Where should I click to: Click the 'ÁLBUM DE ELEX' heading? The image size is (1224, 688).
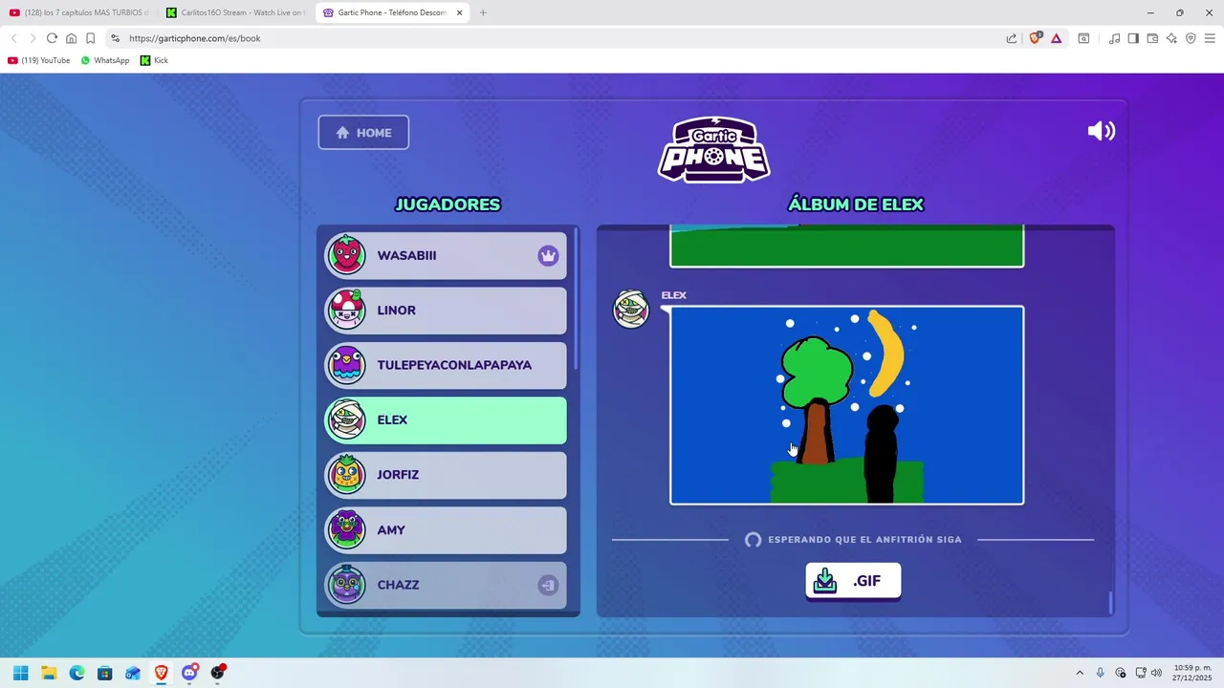coord(856,204)
